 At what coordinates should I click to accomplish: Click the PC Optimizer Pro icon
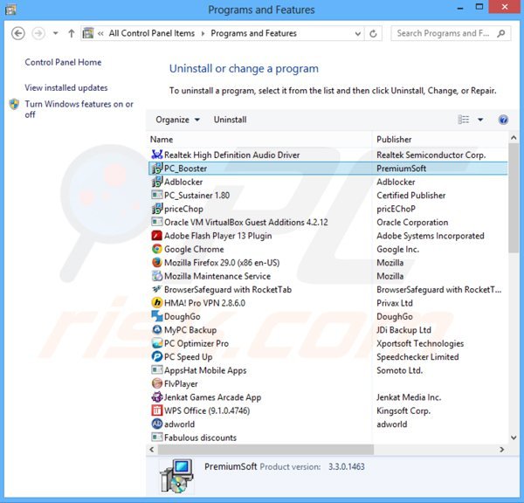click(156, 343)
